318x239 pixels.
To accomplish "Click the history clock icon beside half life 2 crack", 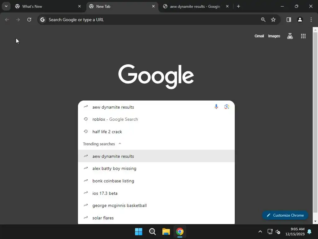I will [x=86, y=132].
